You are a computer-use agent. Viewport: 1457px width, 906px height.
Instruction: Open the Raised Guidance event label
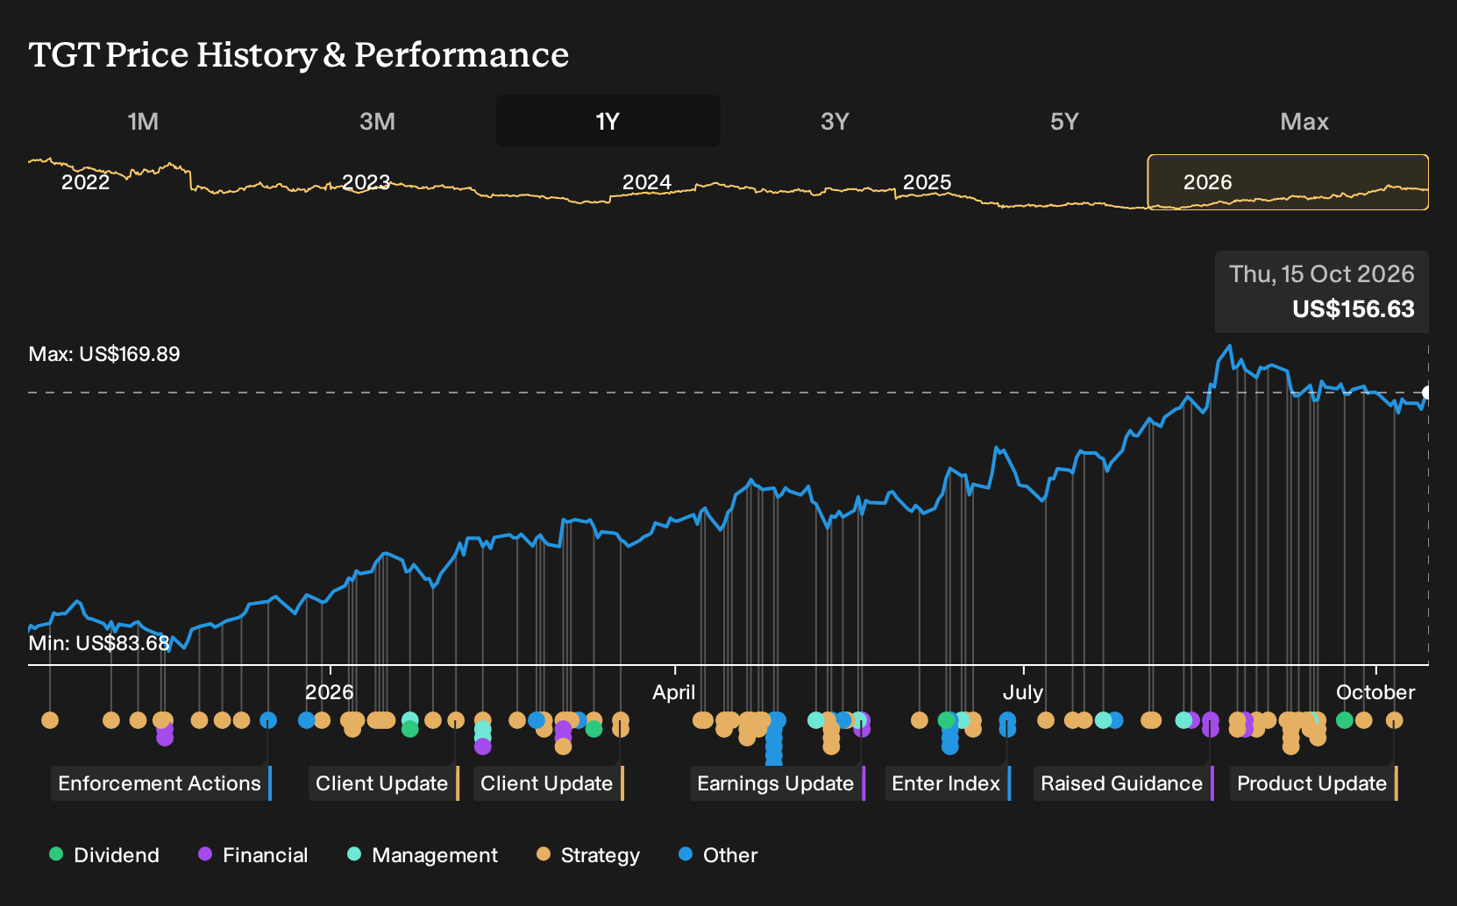click(x=1124, y=783)
